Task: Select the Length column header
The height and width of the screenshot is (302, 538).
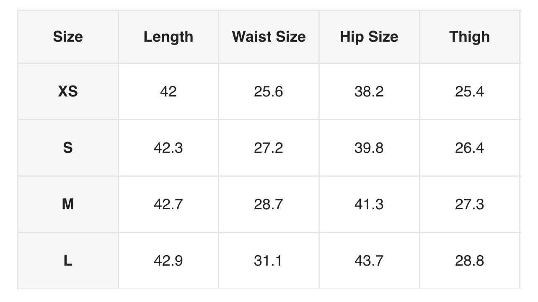Action: [168, 37]
